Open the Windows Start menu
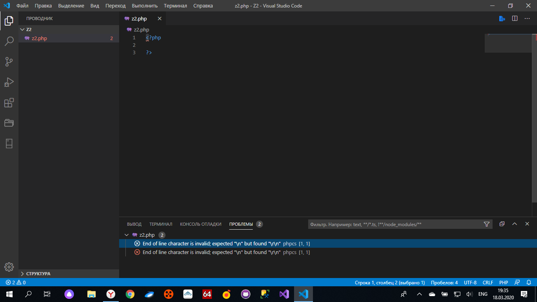The height and width of the screenshot is (302, 537). (x=9, y=294)
